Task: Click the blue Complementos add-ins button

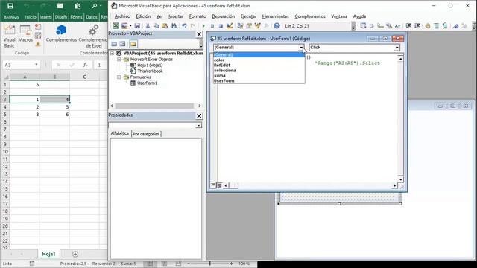Action: (x=61, y=33)
